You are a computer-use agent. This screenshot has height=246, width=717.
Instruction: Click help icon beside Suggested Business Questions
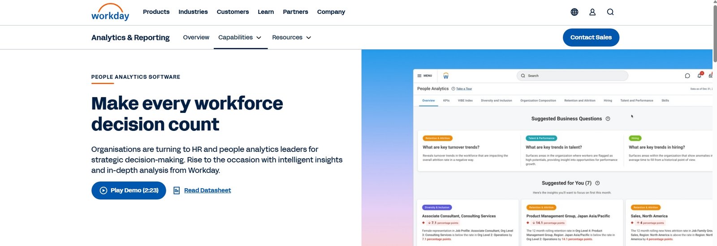coord(608,119)
